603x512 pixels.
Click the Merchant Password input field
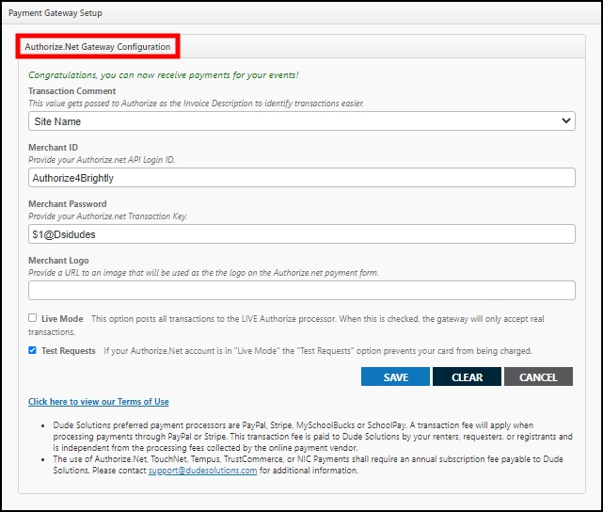[x=301, y=234]
